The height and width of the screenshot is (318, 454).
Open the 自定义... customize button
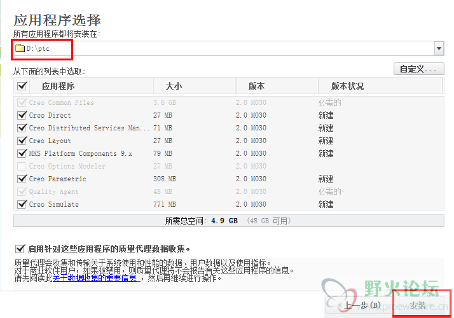pyautogui.click(x=418, y=69)
